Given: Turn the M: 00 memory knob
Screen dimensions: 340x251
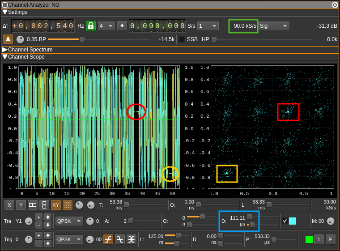Looking at the screenshot, I should (x=331, y=221).
